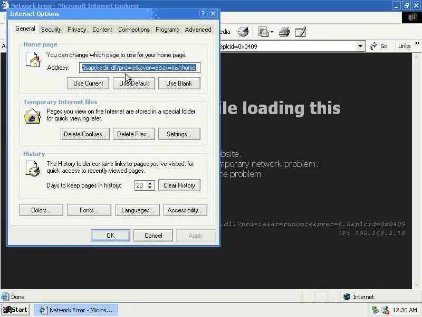Image resolution: width=422 pixels, height=317 pixels.
Task: Click the Print toolbar icon in IE
Action: pos(284,32)
